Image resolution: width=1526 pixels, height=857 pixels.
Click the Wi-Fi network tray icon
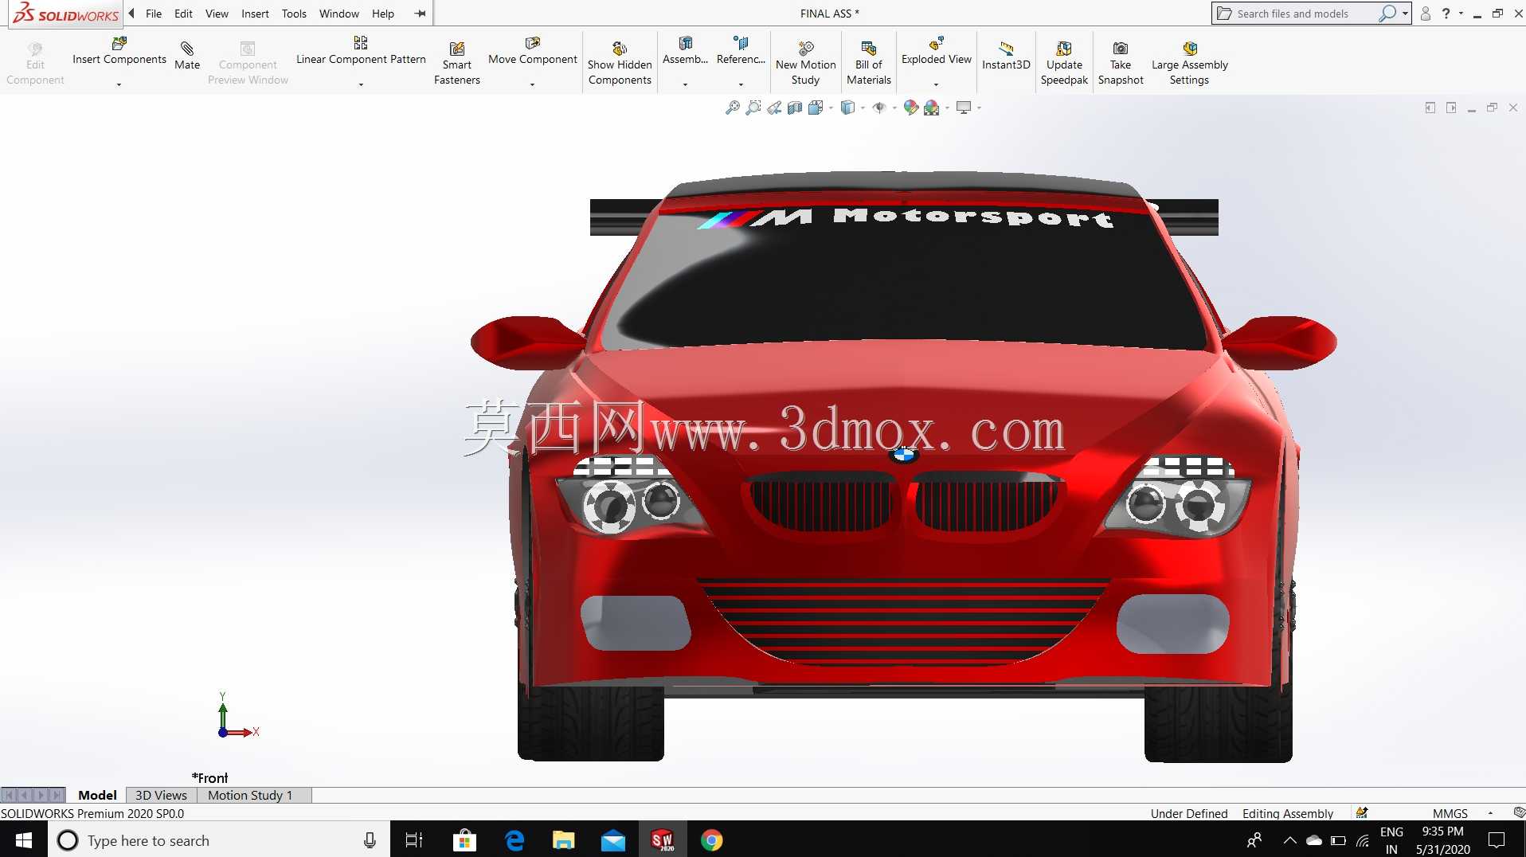[1363, 840]
